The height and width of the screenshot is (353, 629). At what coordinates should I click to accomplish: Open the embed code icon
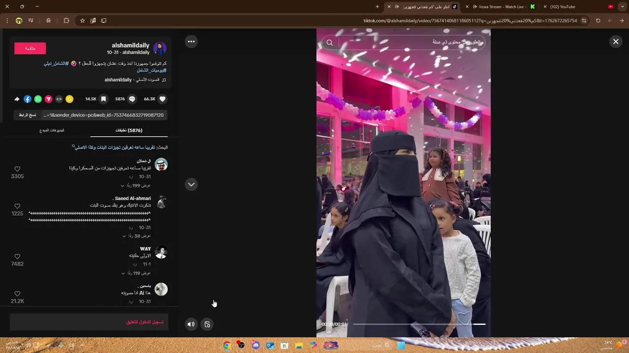tap(59, 99)
